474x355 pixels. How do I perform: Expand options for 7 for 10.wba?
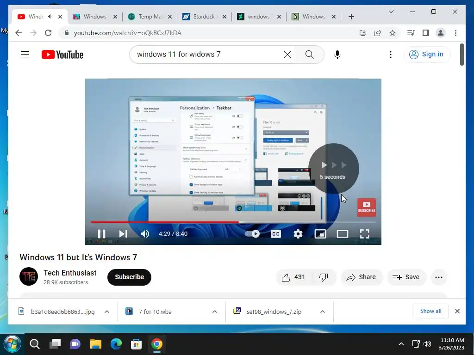[x=215, y=312]
